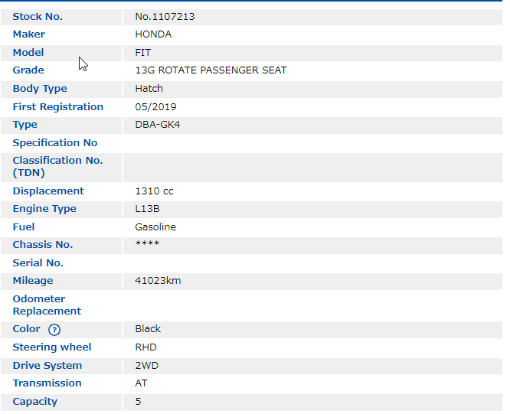
Task: Select the grade text 13G ROTATE PASSENGER SEAT
Action: (x=211, y=70)
